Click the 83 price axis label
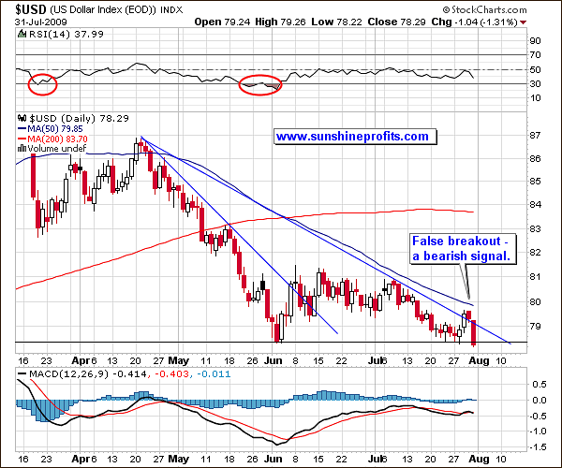 pyautogui.click(x=535, y=228)
